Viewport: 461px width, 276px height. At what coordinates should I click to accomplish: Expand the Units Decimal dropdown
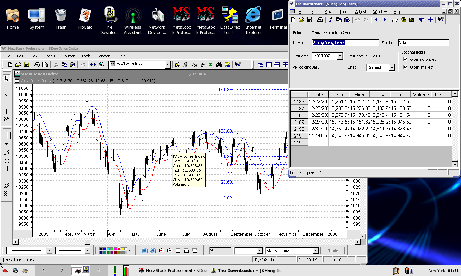(391, 67)
